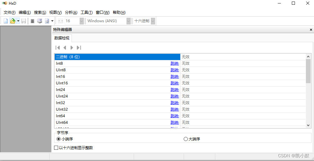The width and height of the screenshot is (314, 161).
Task: Select the UInt64 row label
Action: coord(62,122)
